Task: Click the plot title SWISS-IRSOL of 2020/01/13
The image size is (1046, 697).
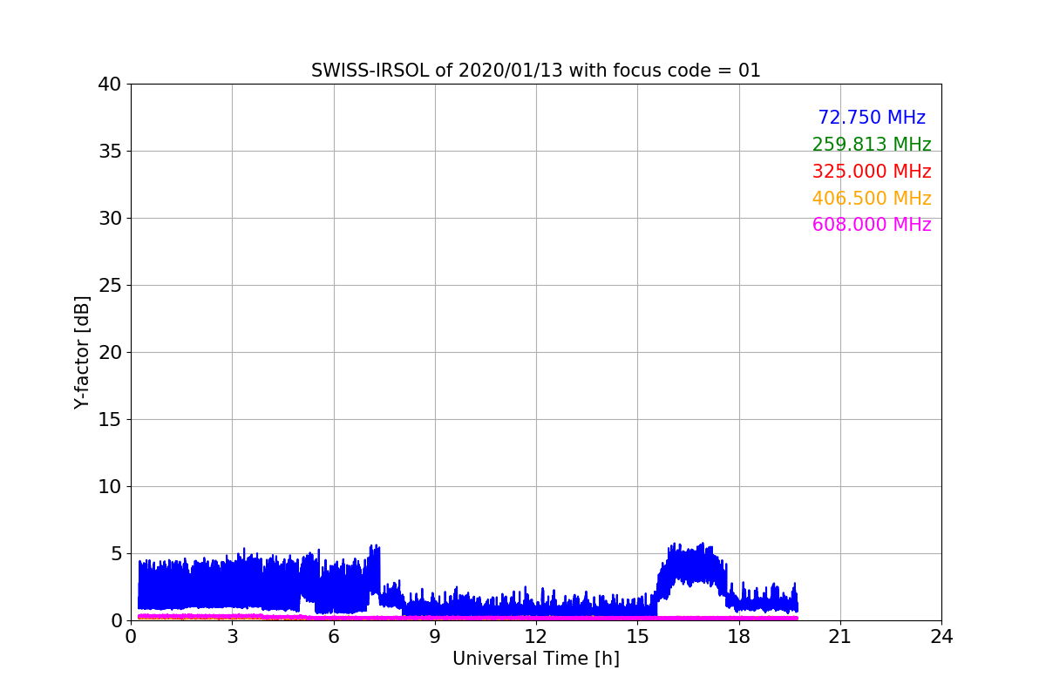Action: [x=535, y=71]
